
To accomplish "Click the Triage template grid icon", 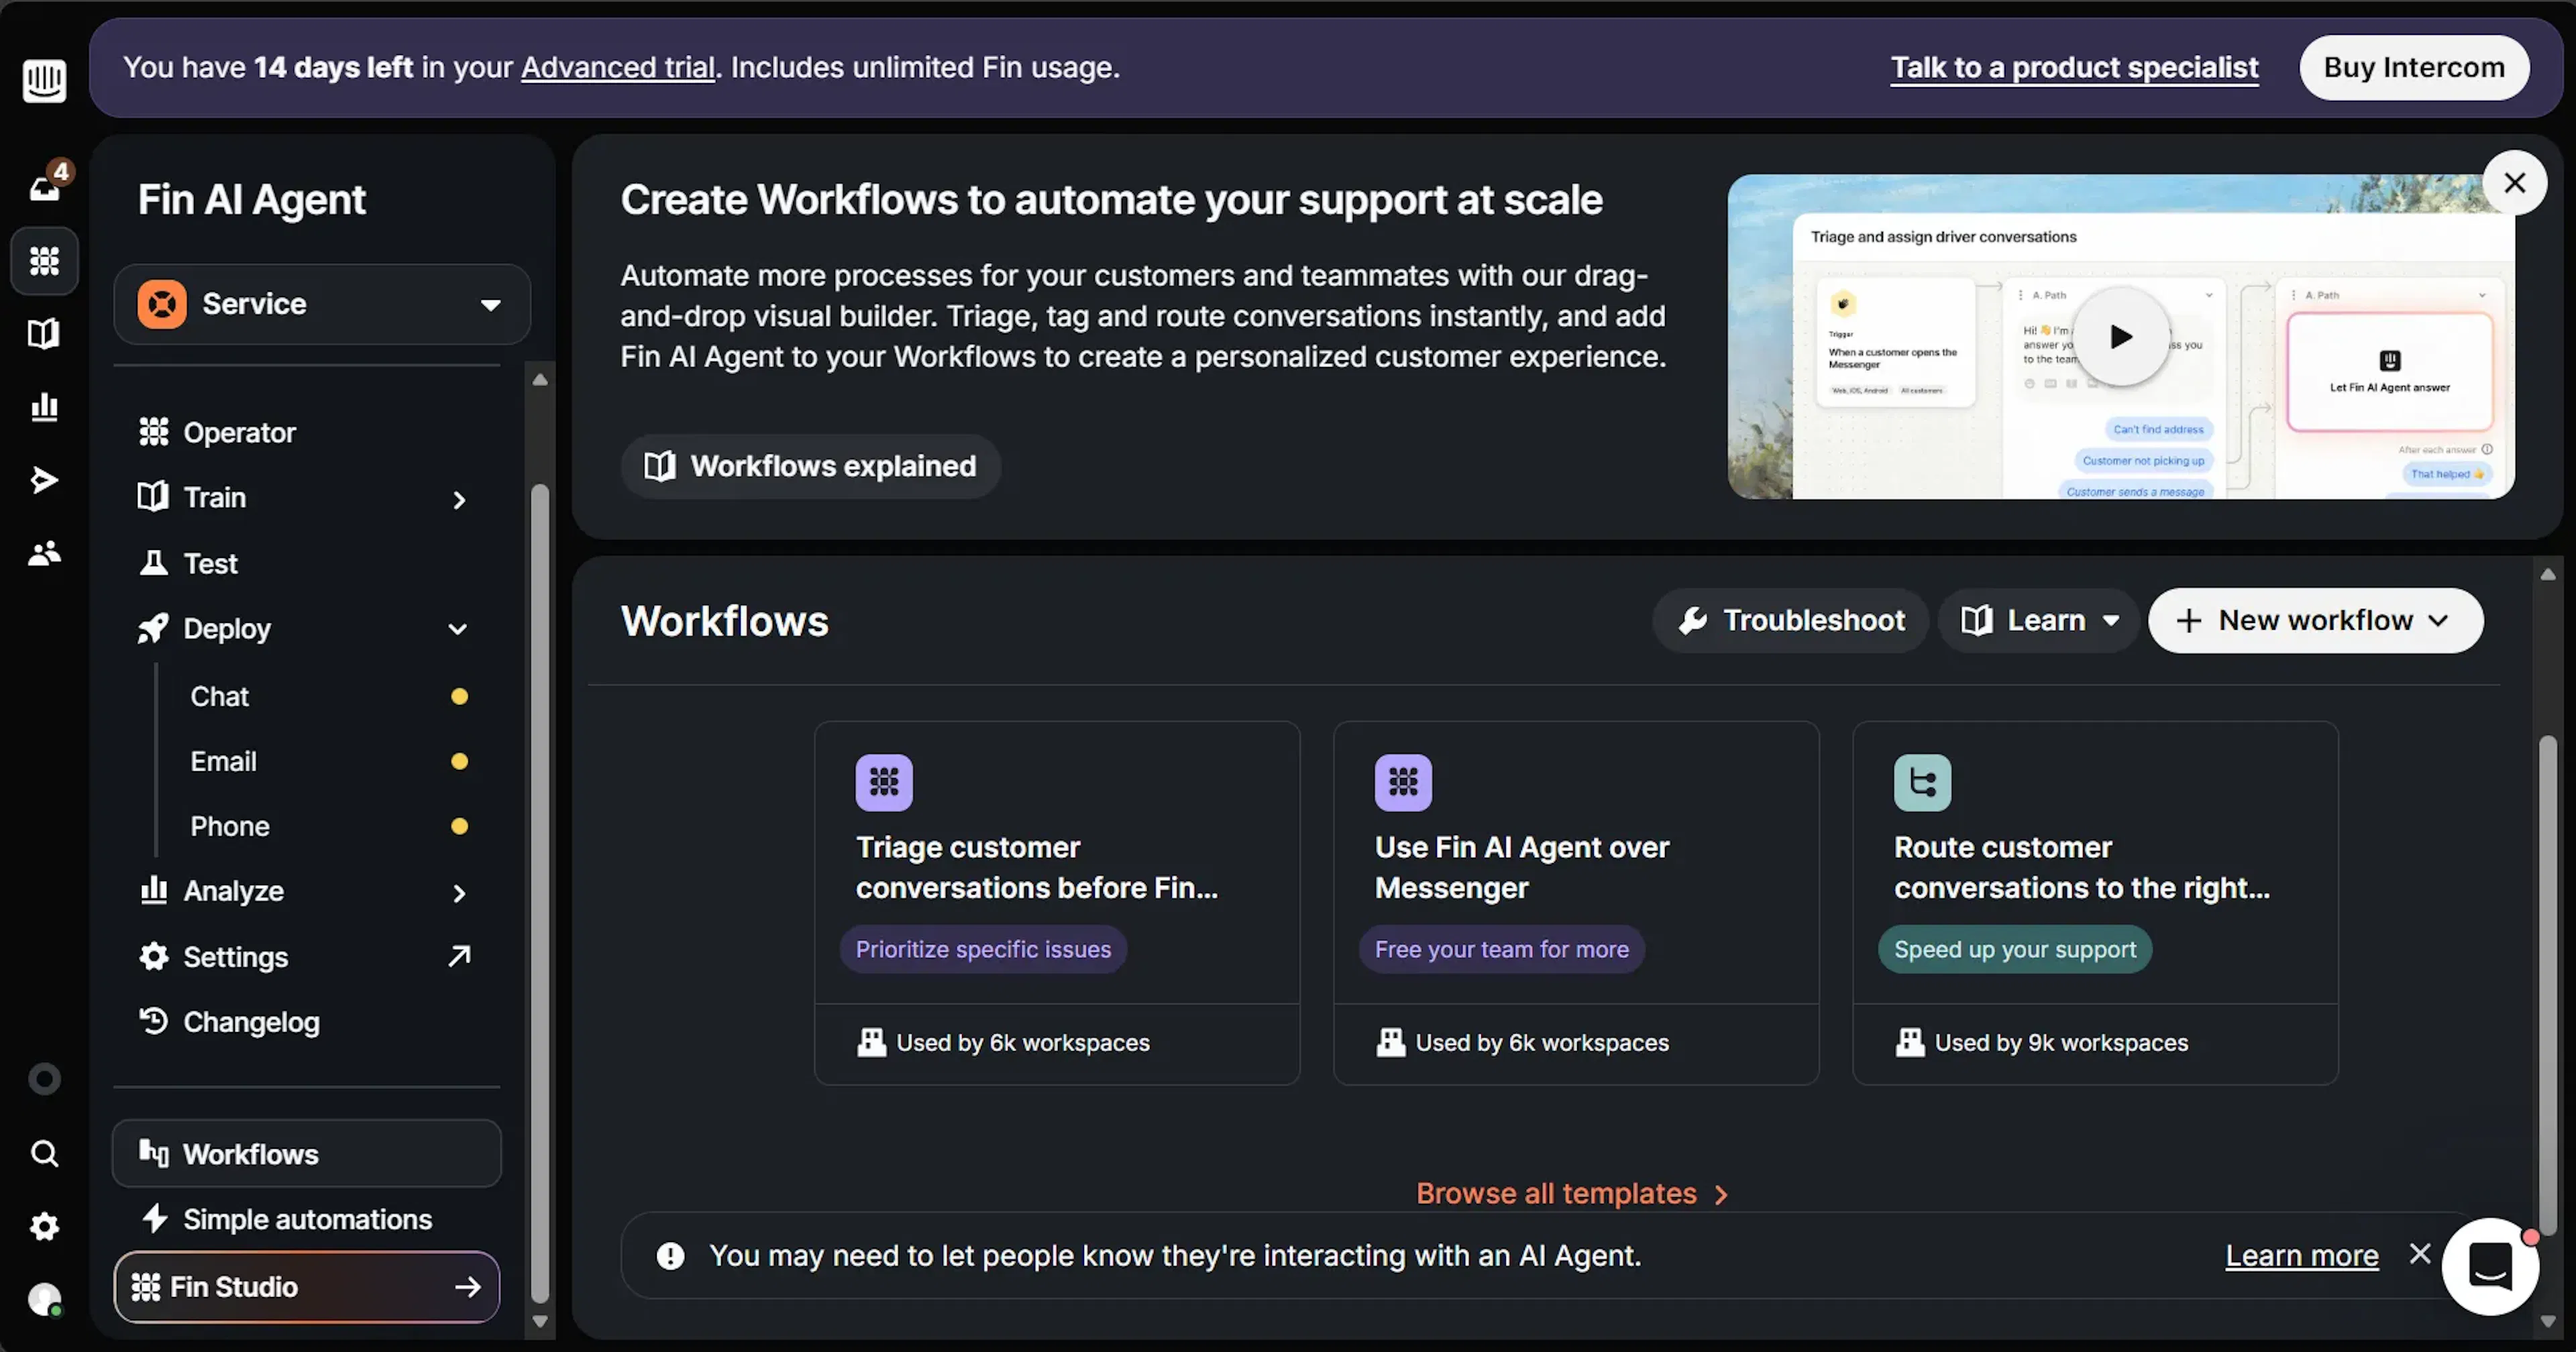I will click(884, 782).
